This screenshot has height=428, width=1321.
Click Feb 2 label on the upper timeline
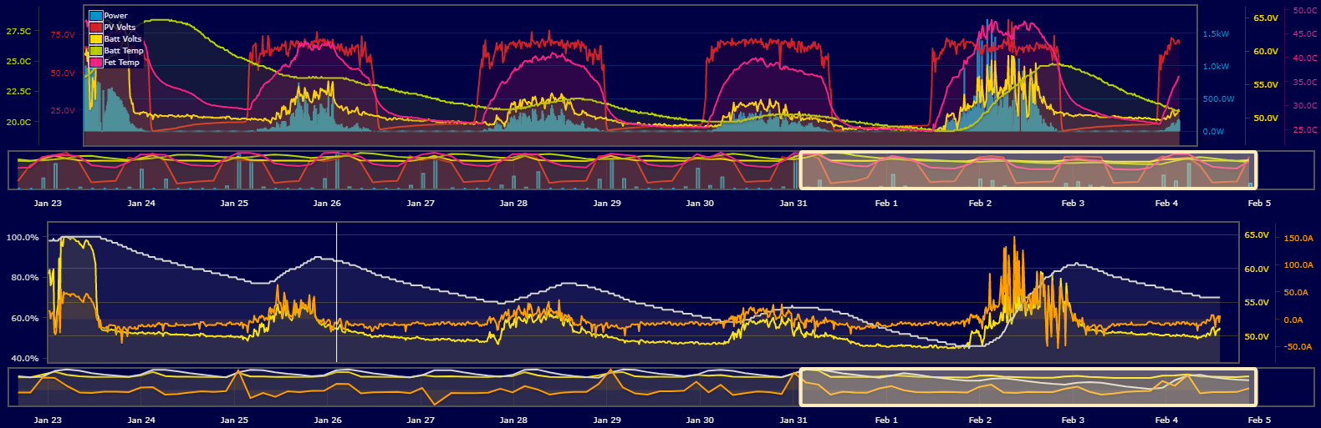980,203
